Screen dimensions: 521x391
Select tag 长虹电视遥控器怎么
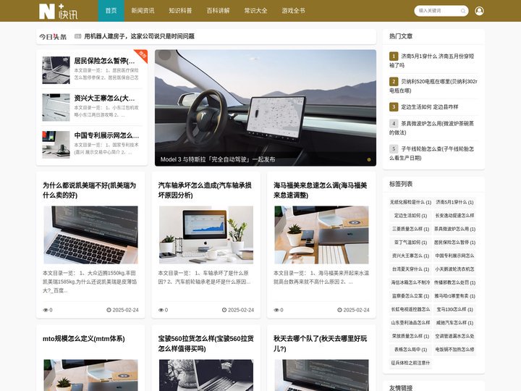pos(410,309)
